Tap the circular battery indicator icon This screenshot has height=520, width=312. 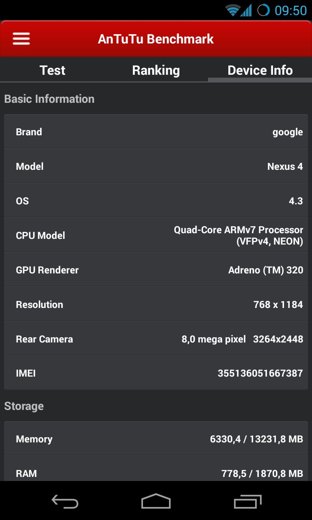[263, 10]
